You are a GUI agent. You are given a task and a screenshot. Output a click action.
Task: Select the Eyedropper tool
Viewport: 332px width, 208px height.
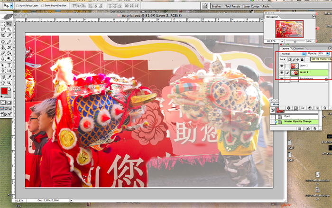coord(9,77)
